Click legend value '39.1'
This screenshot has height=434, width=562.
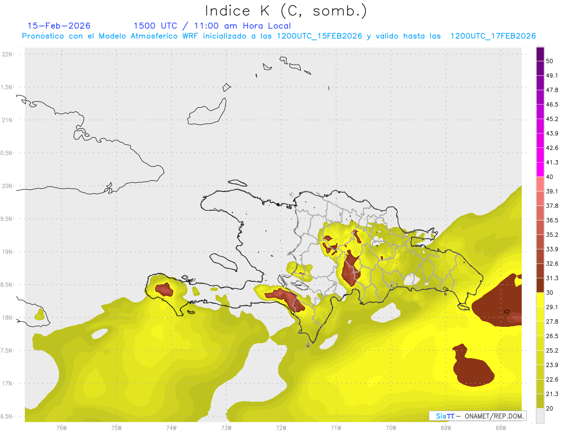pyautogui.click(x=552, y=191)
